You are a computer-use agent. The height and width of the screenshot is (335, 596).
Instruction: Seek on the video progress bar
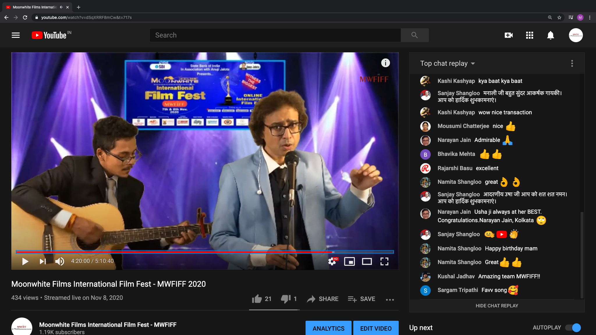[205, 252]
